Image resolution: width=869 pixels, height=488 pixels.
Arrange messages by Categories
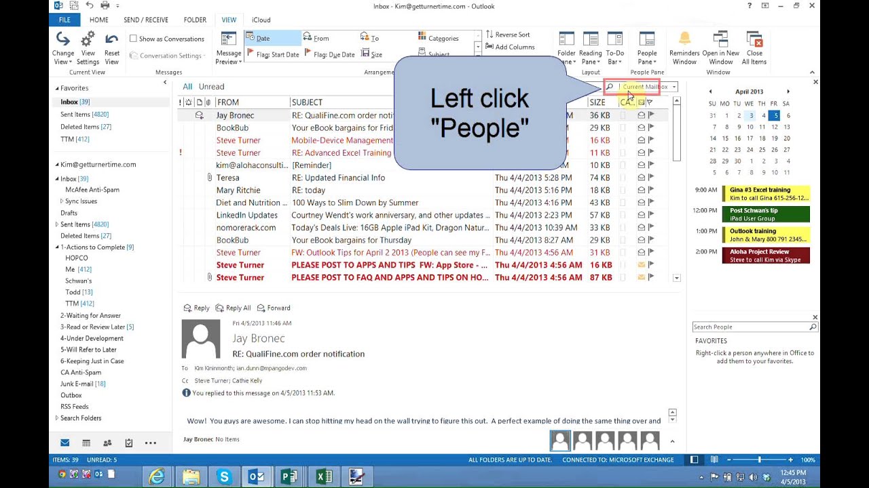438,38
